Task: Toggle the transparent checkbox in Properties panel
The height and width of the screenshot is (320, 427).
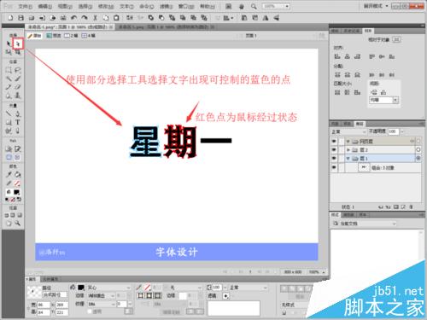Action: point(90,311)
